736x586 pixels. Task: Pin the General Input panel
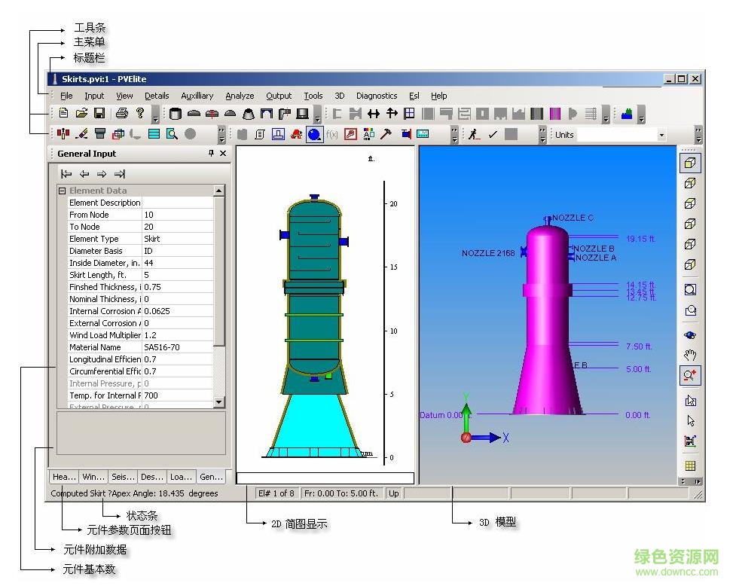coord(211,154)
